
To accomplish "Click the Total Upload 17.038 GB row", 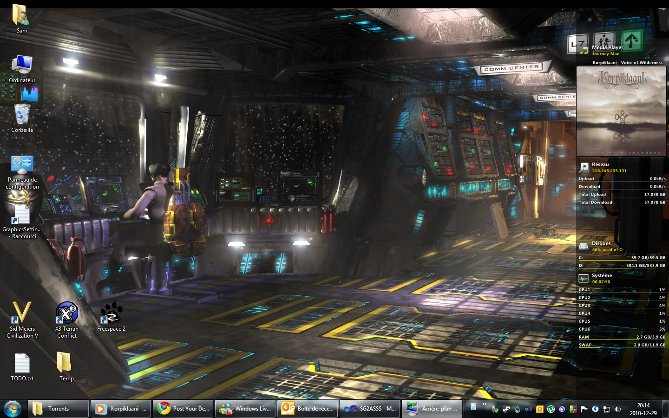I will (622, 194).
